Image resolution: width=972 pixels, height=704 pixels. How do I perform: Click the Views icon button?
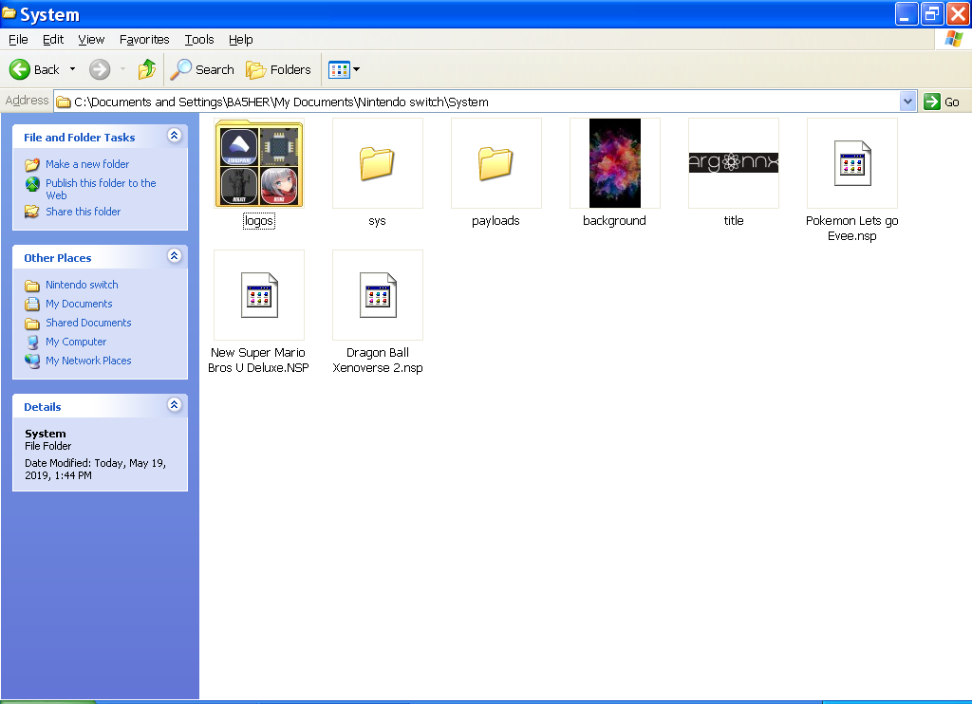pyautogui.click(x=339, y=69)
